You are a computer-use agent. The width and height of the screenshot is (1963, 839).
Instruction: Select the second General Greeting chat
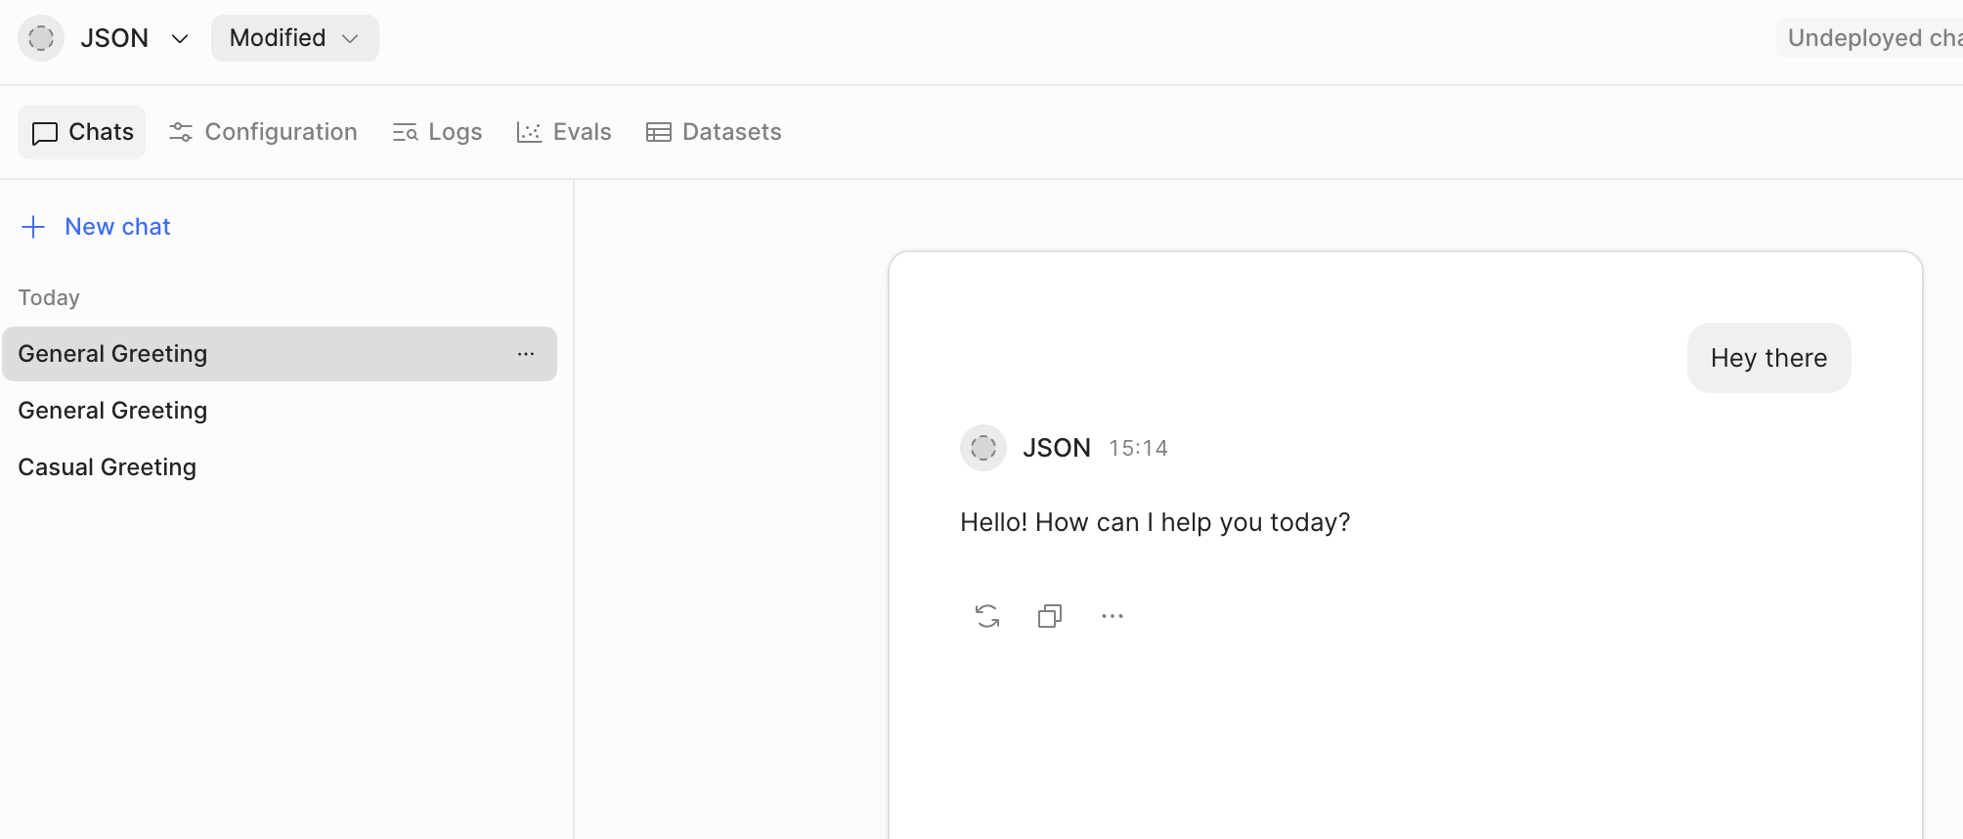click(x=112, y=411)
